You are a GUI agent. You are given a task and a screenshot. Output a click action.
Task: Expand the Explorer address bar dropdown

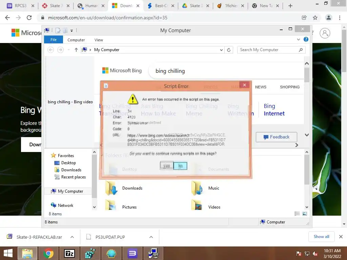(x=221, y=50)
